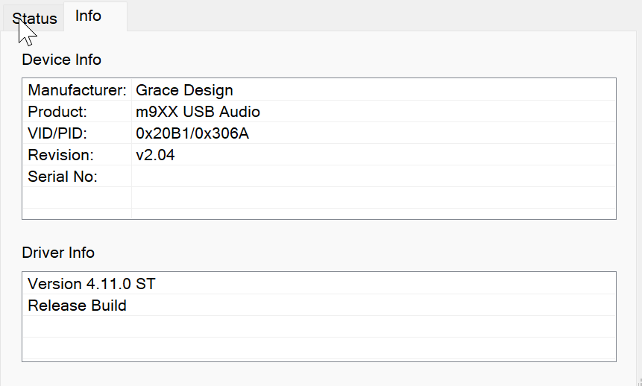642x386 pixels.
Task: Click the Serial No label cell
Action: pyautogui.click(x=63, y=177)
